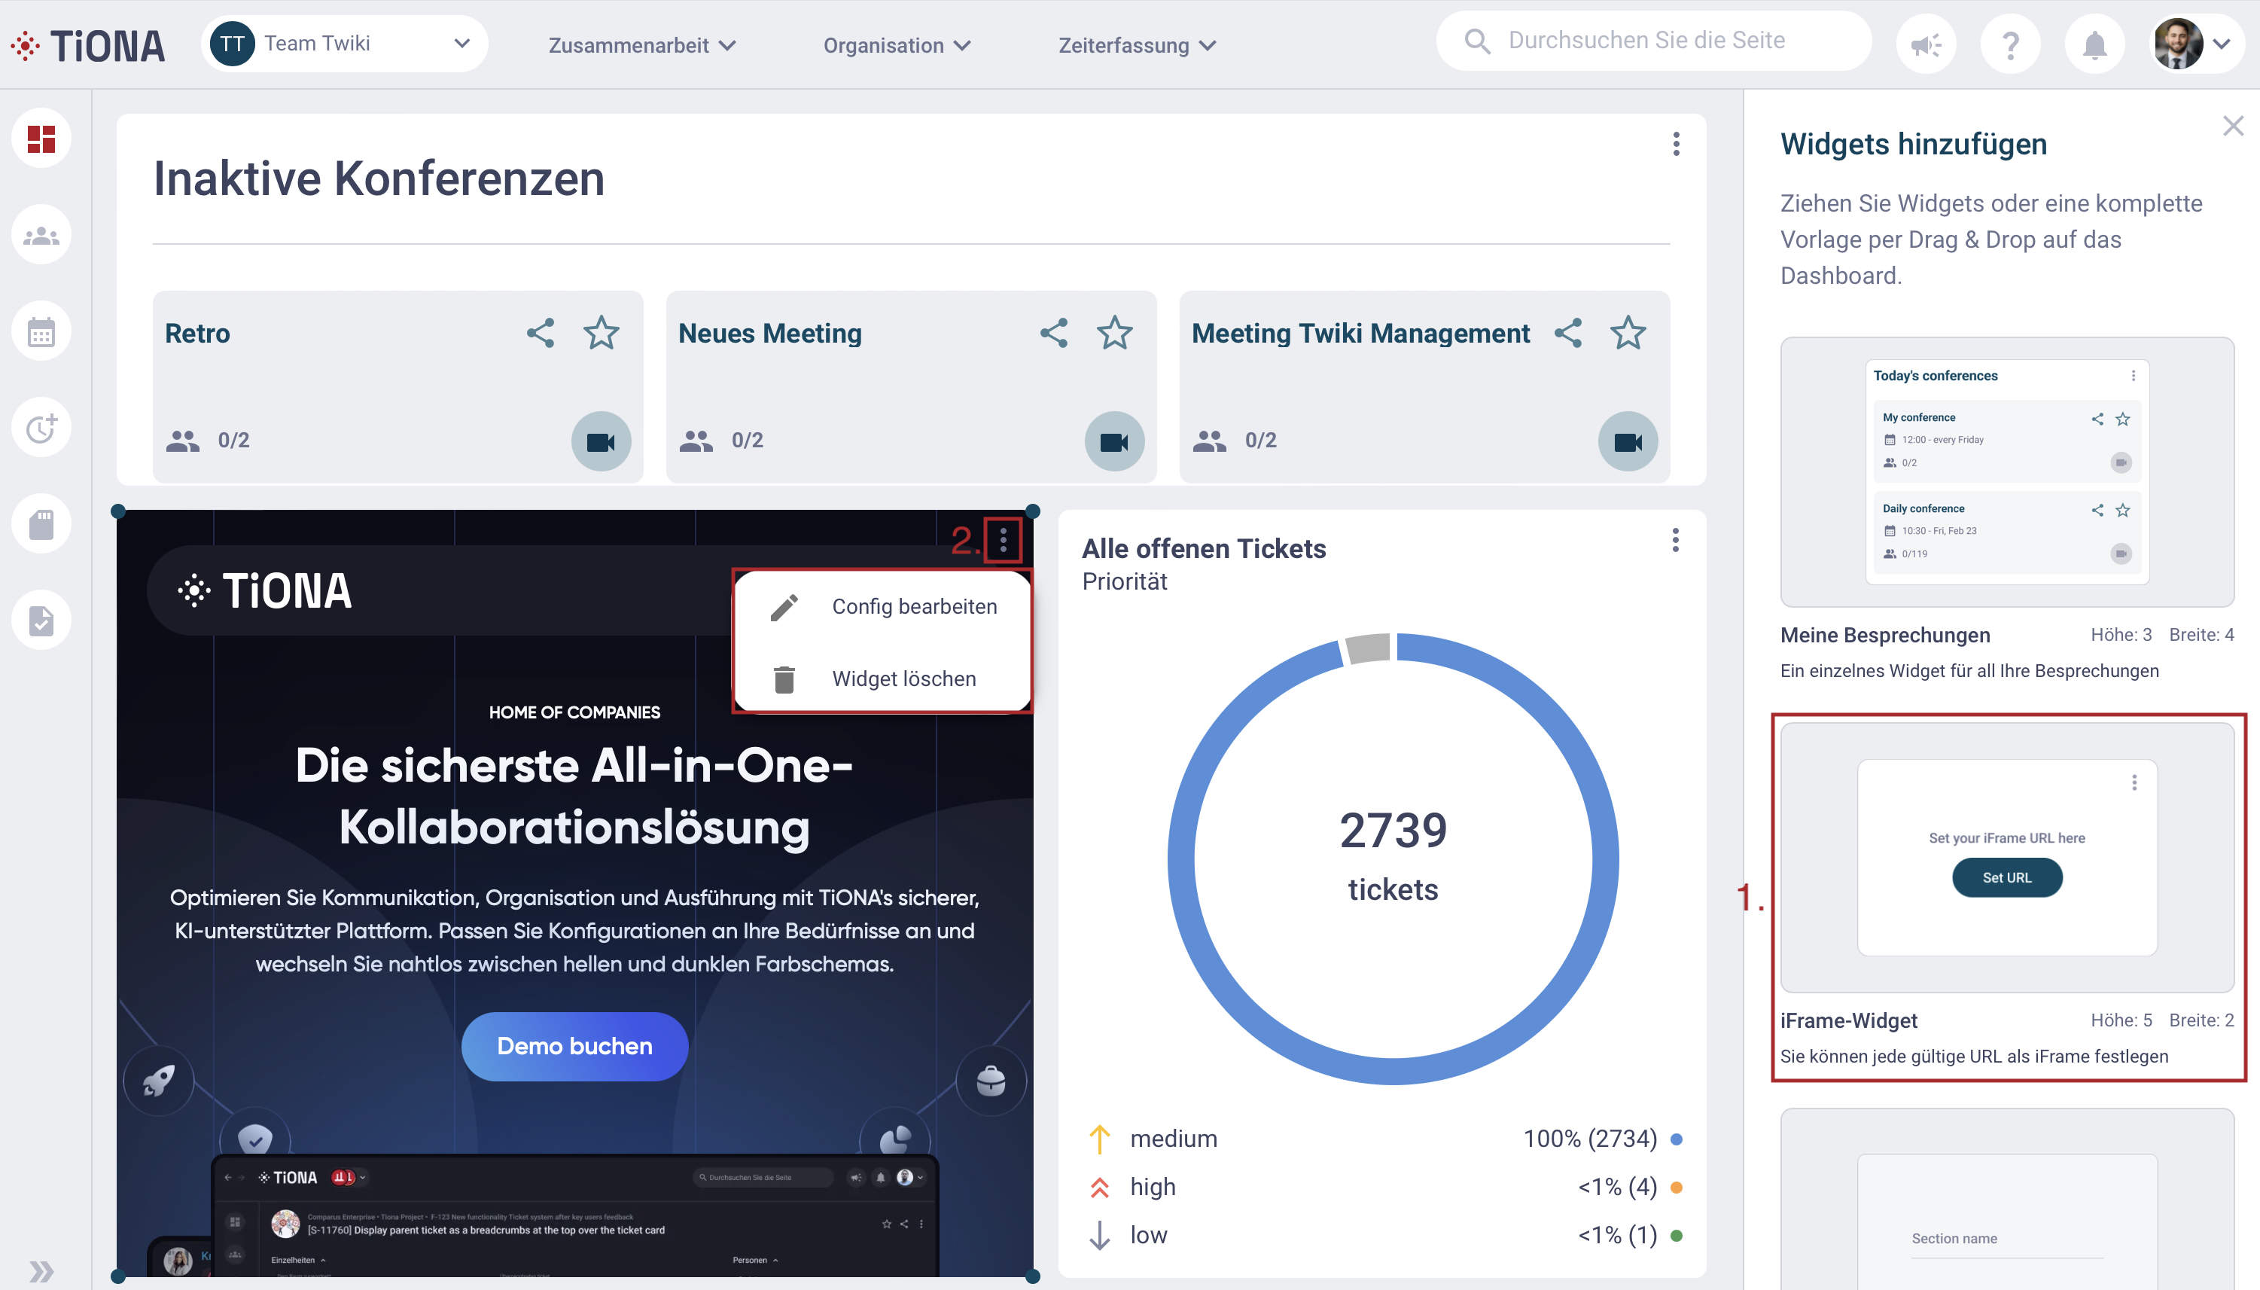Open the iFrame widget three-dot menu

[1004, 539]
